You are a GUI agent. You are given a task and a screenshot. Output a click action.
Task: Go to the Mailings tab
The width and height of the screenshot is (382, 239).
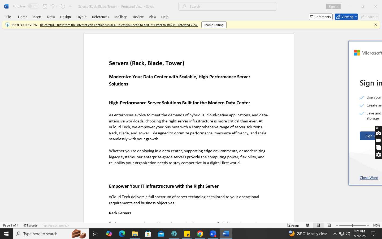pos(121,17)
